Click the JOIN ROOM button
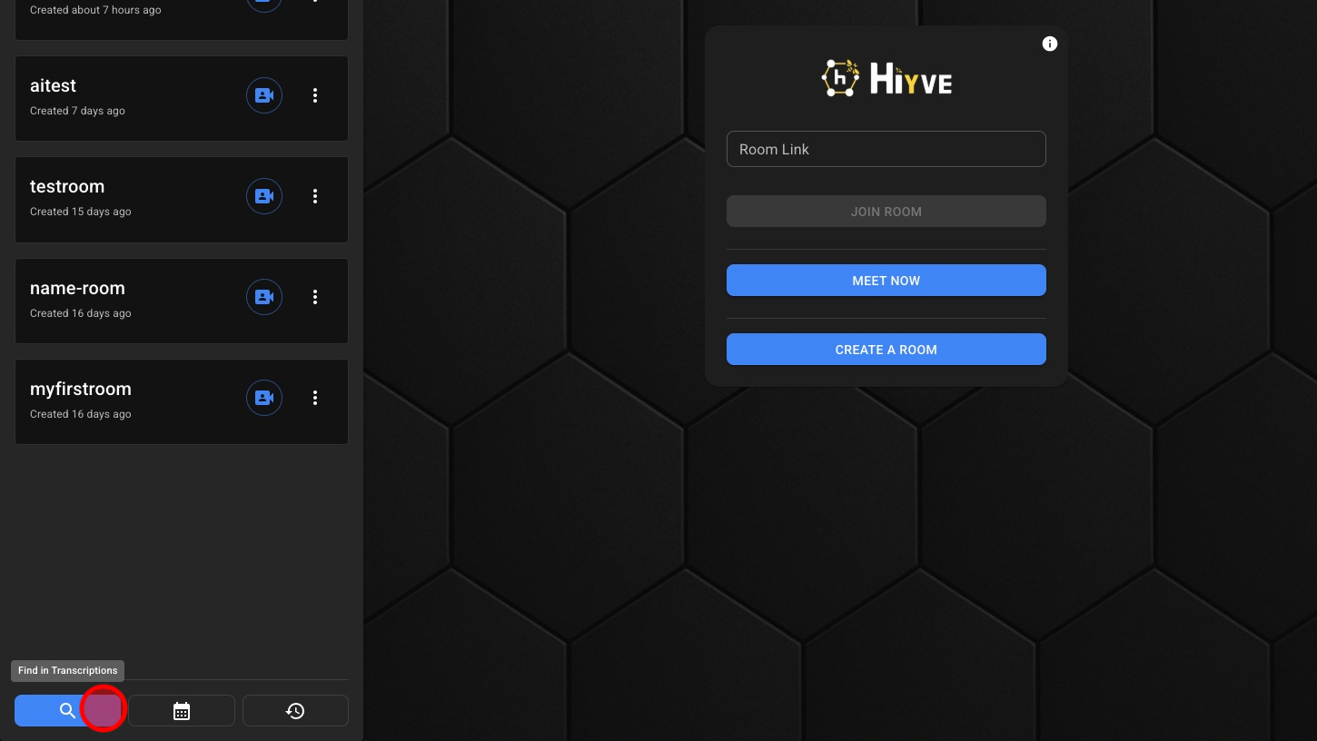Screen dimensions: 1317x741 [x=886, y=212]
